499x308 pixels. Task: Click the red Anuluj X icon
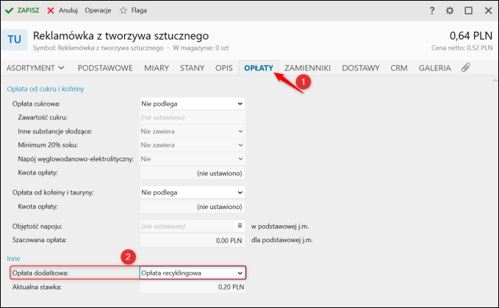(x=51, y=10)
